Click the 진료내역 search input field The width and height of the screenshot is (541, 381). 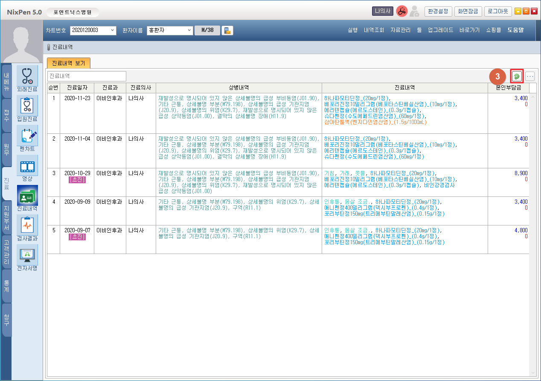point(87,76)
